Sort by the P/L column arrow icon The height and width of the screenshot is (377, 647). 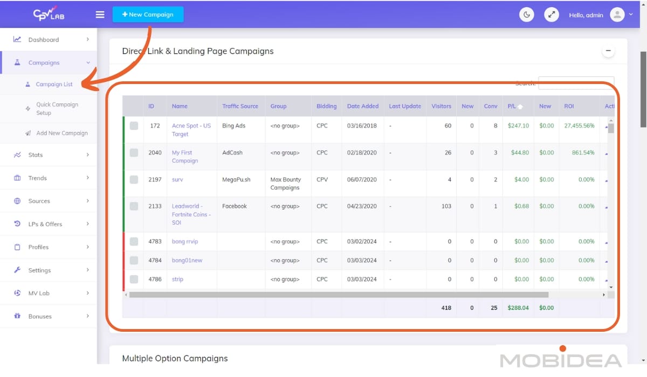coord(520,107)
